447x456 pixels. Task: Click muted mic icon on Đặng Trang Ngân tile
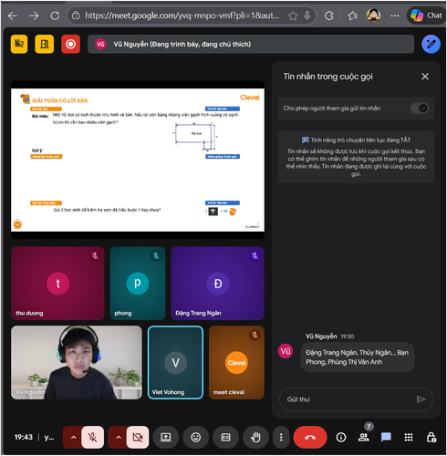point(255,256)
